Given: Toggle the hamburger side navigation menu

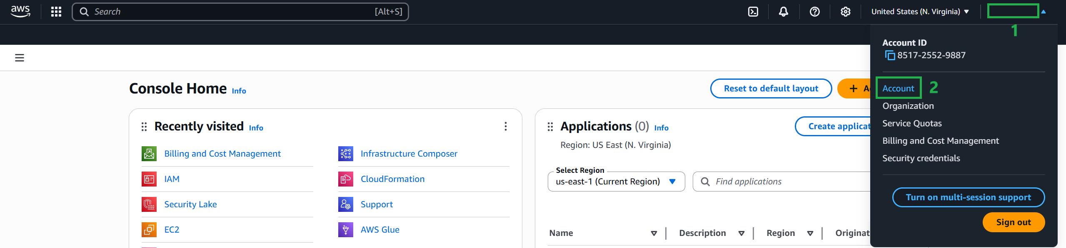Looking at the screenshot, I should (20, 58).
